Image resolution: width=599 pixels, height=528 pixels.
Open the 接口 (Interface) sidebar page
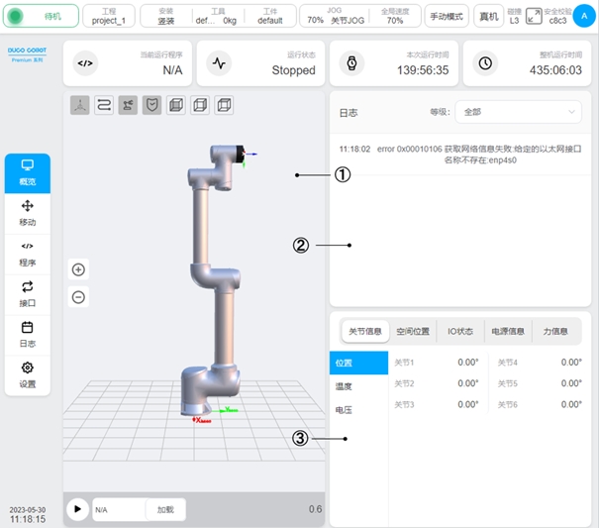(x=28, y=294)
